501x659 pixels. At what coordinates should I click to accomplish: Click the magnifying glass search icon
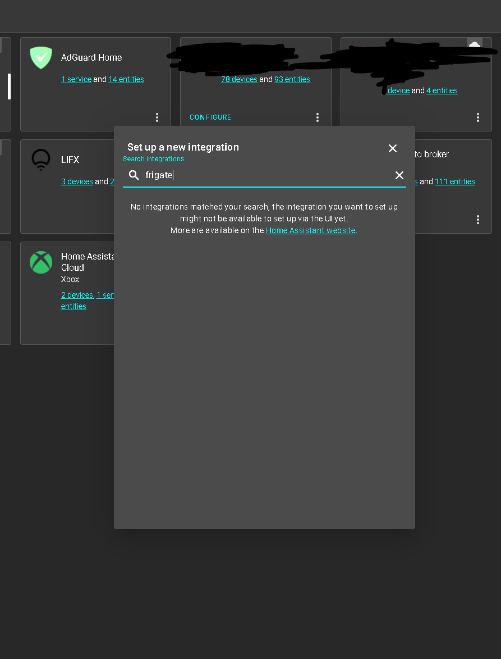click(x=134, y=175)
